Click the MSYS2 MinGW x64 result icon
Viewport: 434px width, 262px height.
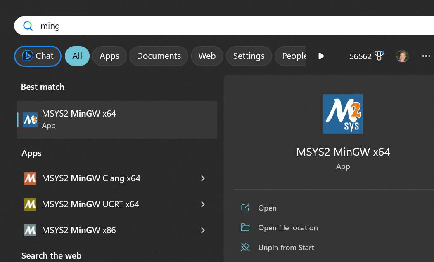pos(30,120)
